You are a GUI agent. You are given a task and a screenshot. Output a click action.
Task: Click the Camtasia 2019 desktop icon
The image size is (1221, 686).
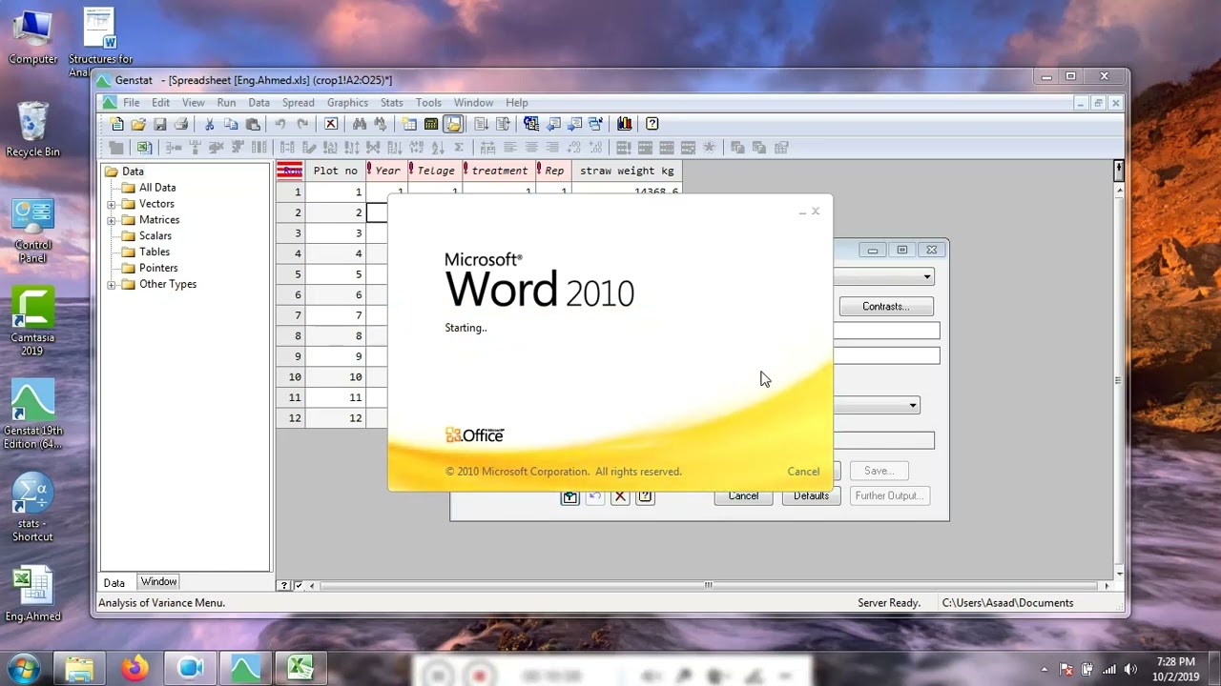click(x=32, y=322)
